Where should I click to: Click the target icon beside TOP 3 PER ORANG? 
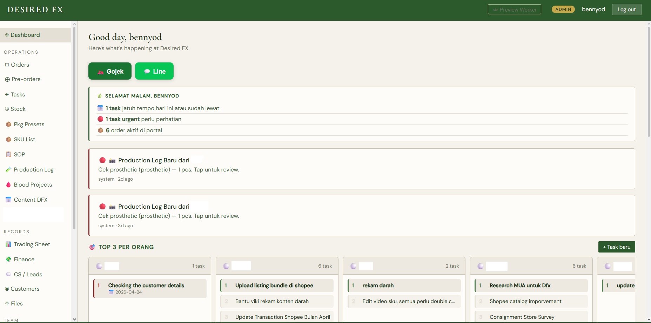pos(92,247)
